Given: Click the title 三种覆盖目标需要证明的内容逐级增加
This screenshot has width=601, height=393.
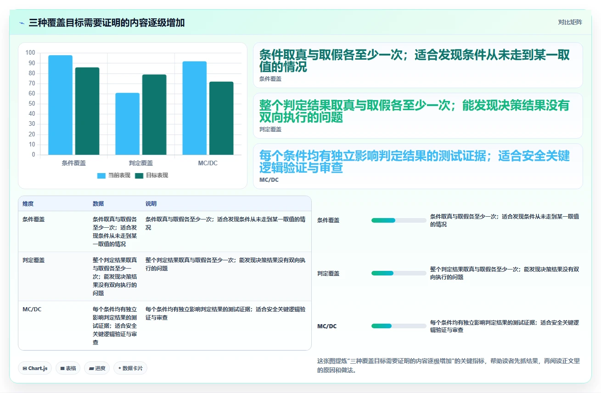Looking at the screenshot, I should (107, 22).
